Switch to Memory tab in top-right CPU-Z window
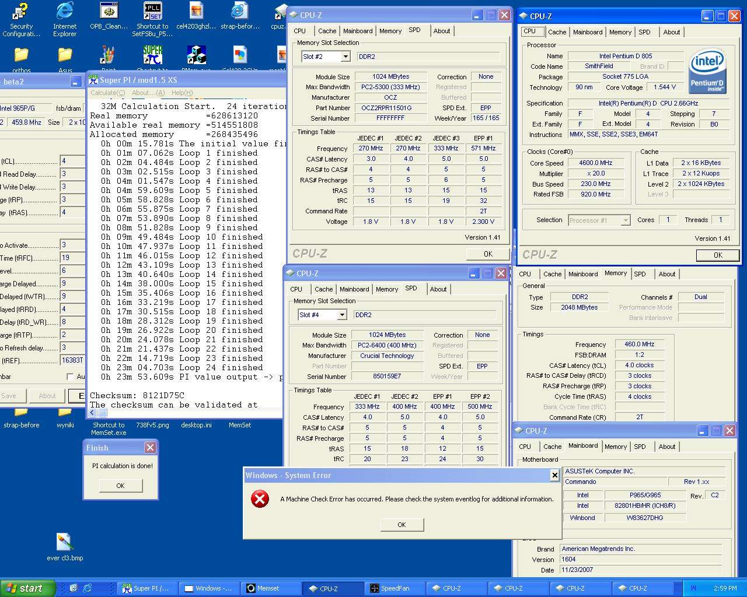This screenshot has height=597, width=747. point(620,32)
